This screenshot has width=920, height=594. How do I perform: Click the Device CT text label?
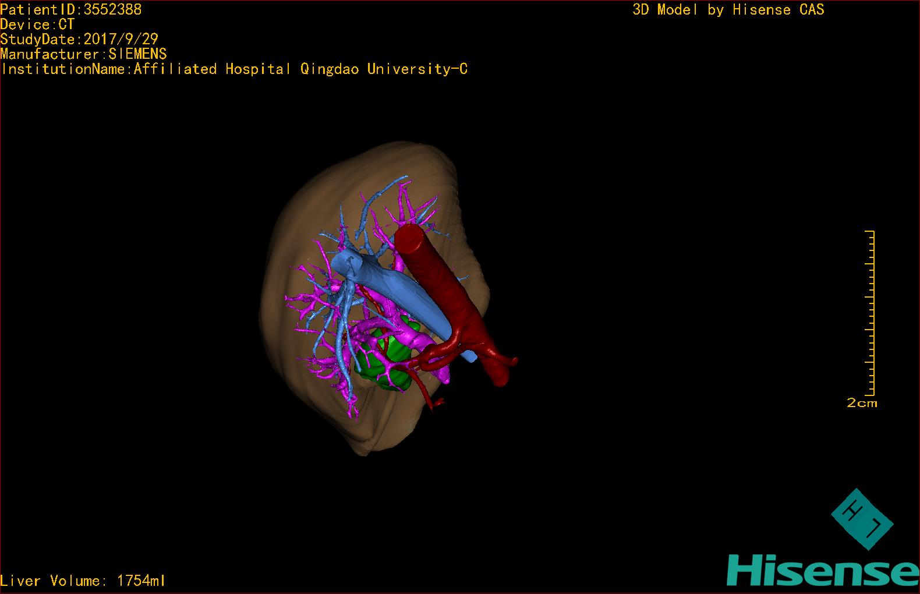tap(37, 24)
